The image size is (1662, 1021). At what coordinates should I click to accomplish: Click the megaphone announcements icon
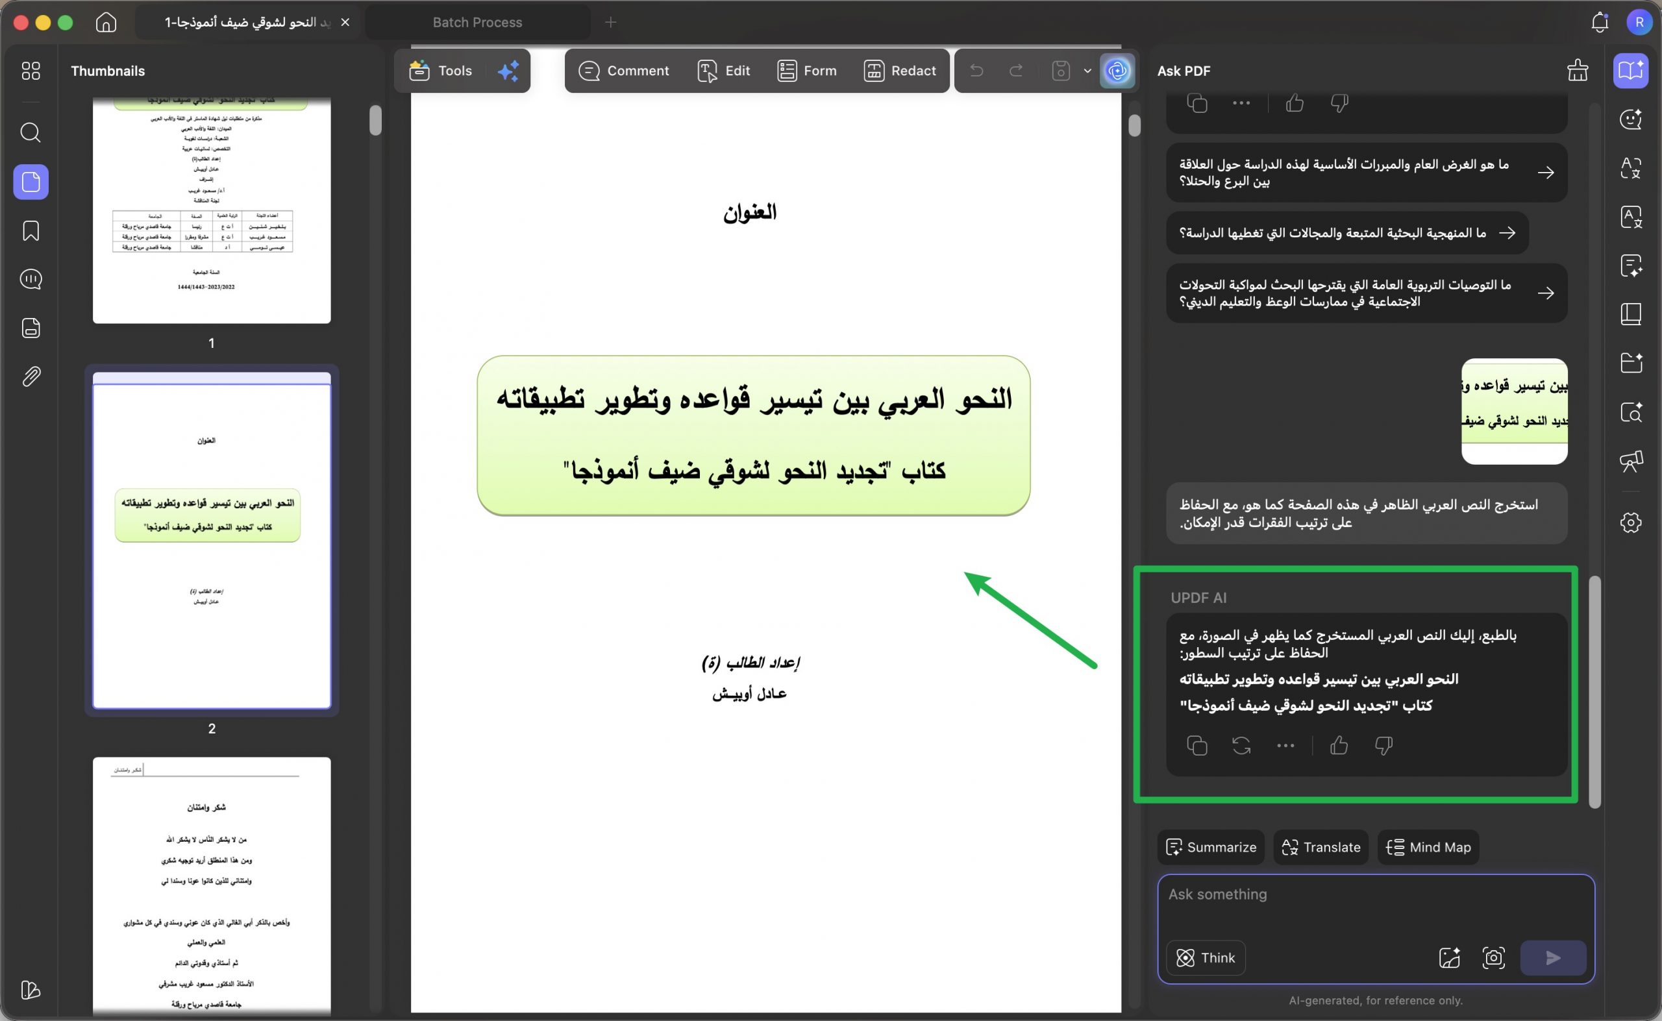(x=1631, y=461)
